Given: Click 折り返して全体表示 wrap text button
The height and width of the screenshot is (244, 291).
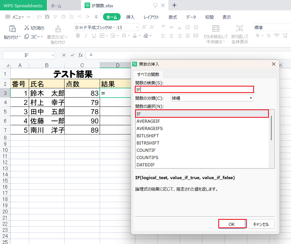Looking at the screenshot, I should [x=239, y=34].
